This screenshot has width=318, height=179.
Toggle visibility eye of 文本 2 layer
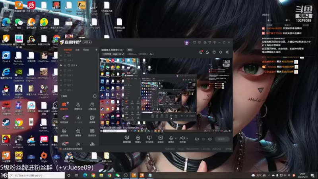[61, 75]
